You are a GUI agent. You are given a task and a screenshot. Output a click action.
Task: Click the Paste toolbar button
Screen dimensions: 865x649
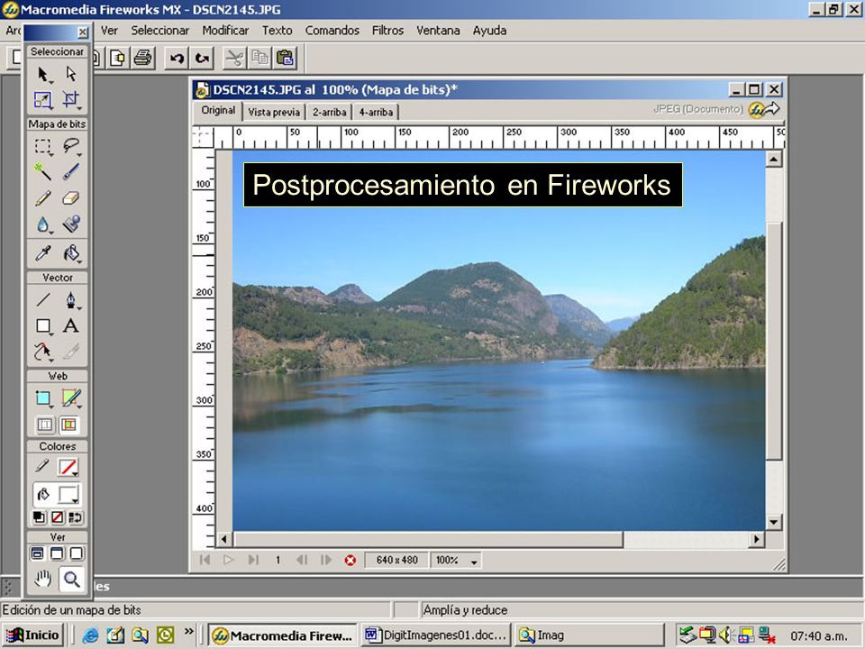click(x=286, y=58)
